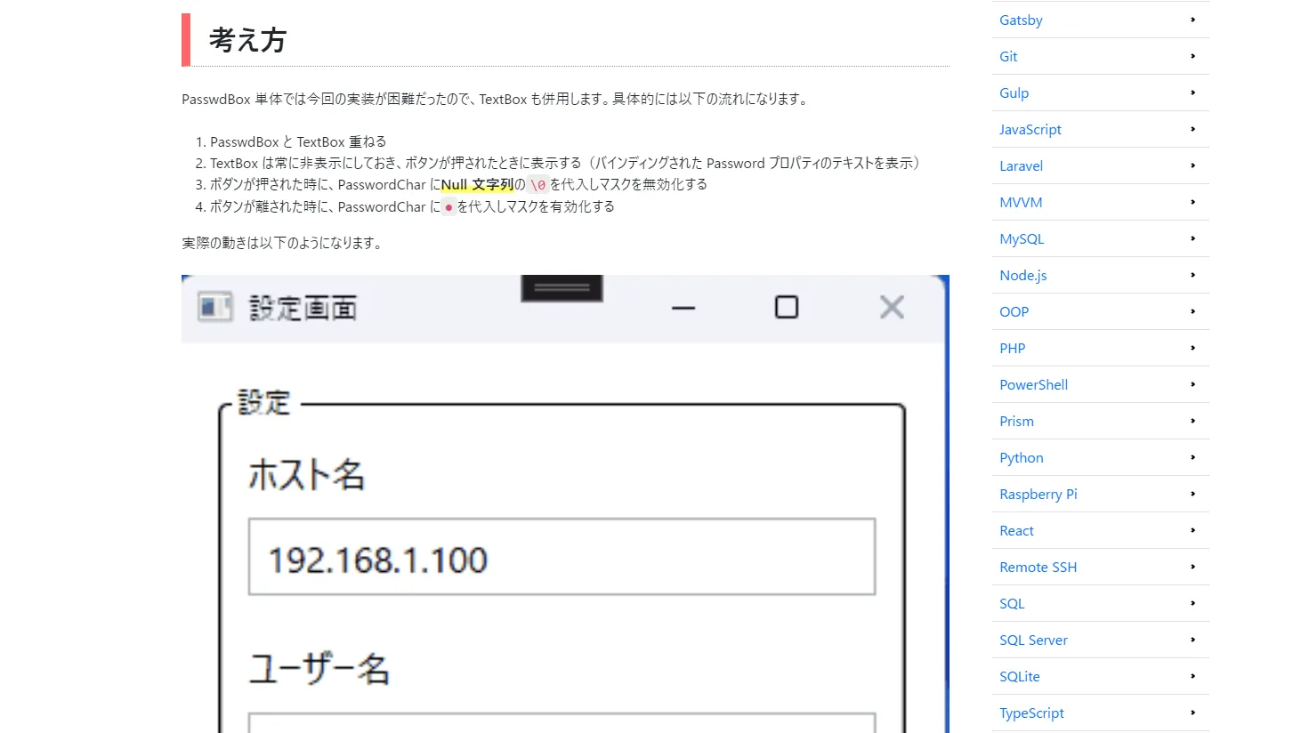Open the Prism category link
Viewport: 1293px width, 733px height.
(x=1016, y=421)
